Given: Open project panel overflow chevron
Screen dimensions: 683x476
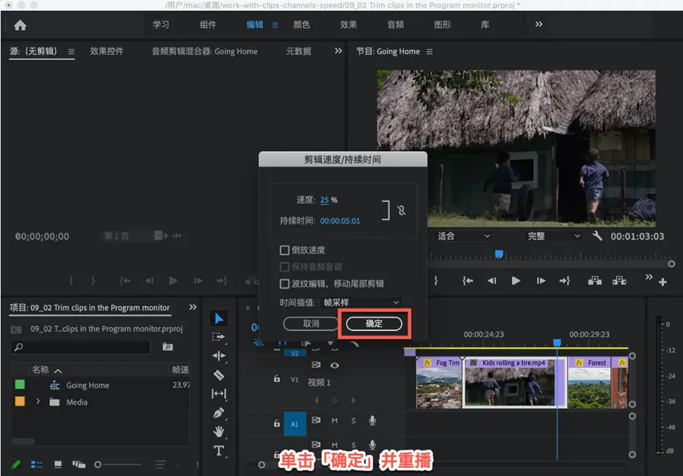Looking at the screenshot, I should [x=192, y=307].
